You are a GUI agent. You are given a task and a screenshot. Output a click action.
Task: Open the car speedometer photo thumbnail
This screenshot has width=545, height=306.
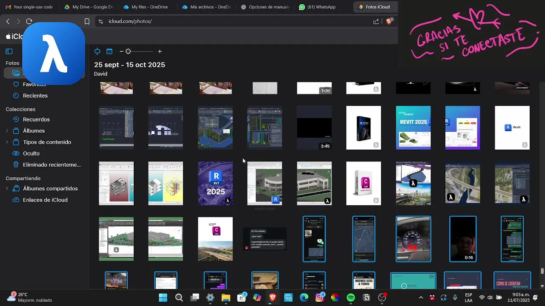413,239
